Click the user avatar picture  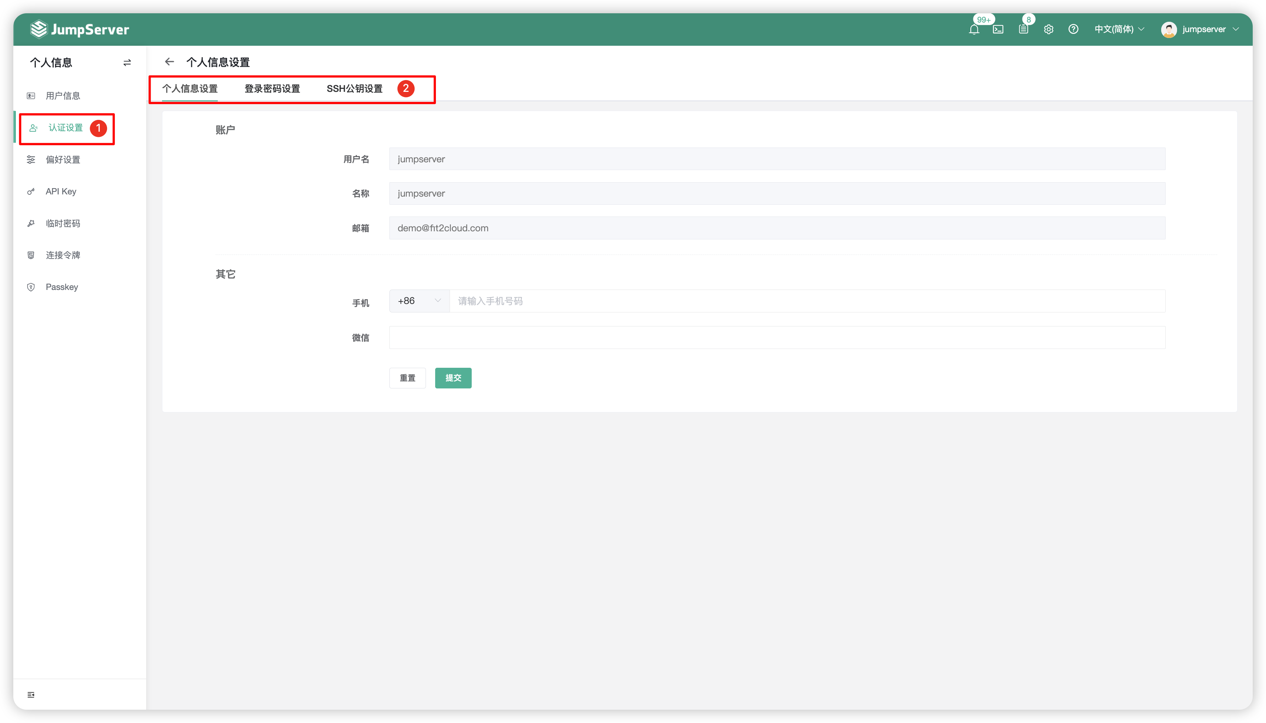1169,29
